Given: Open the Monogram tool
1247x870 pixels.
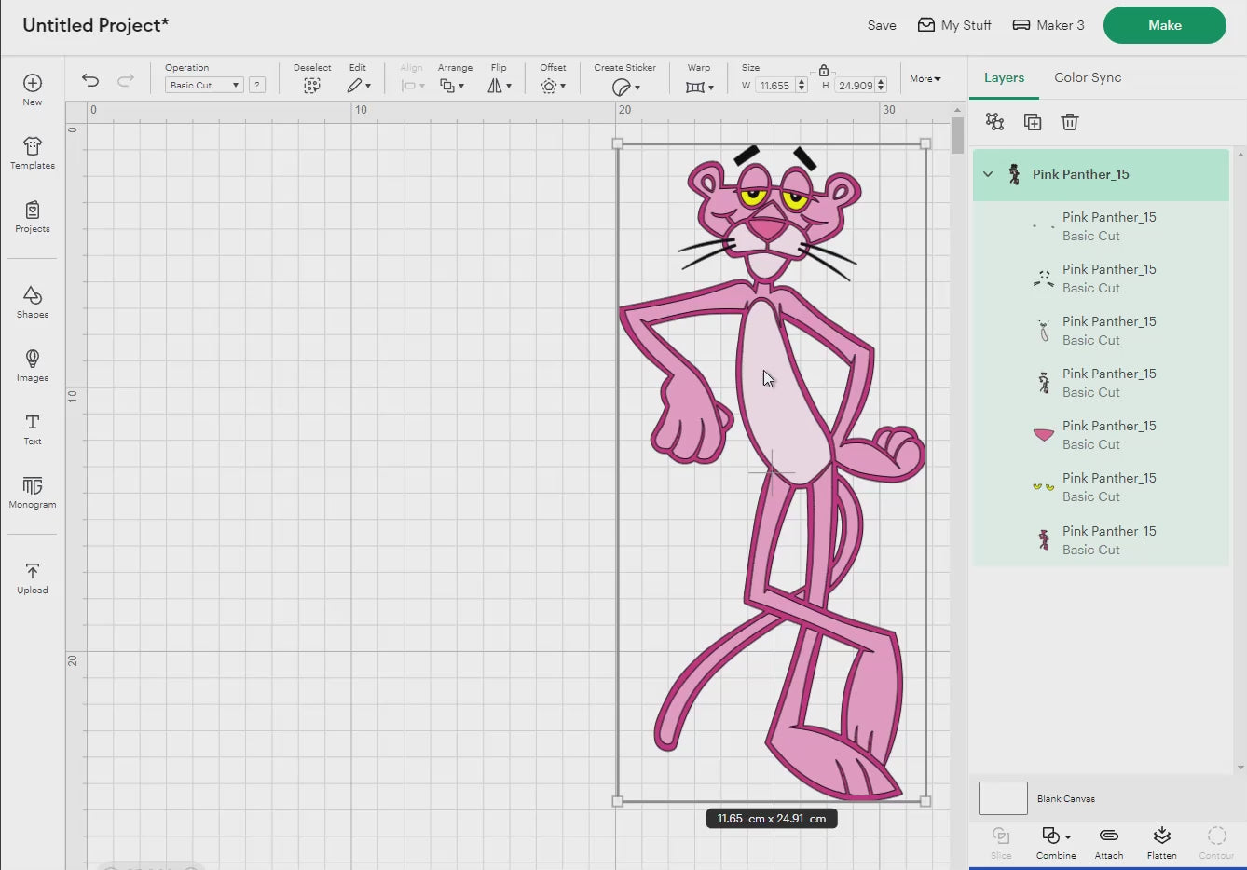Looking at the screenshot, I should pyautogui.click(x=33, y=492).
